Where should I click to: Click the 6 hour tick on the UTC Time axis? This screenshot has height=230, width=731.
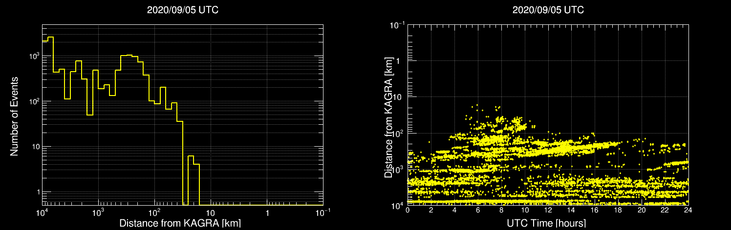pyautogui.click(x=478, y=211)
